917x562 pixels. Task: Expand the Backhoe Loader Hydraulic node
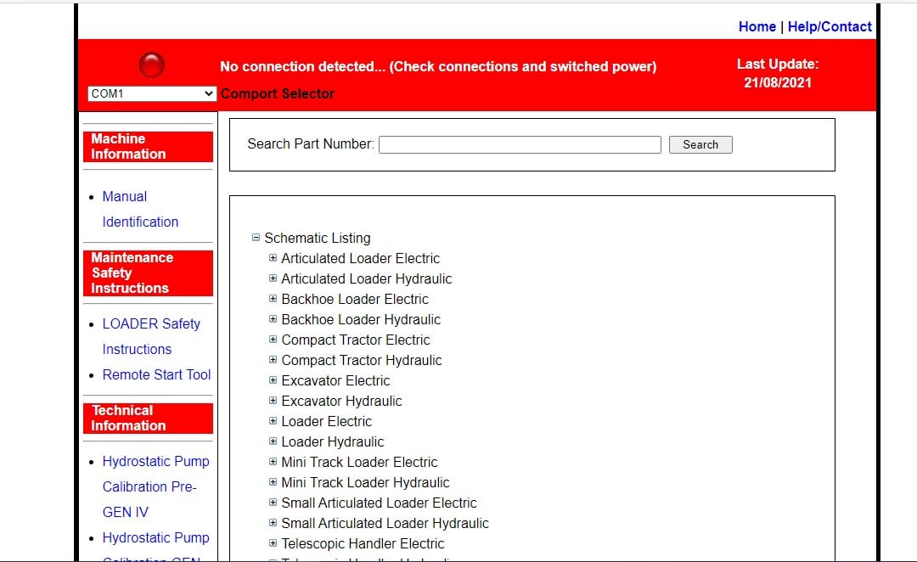pyautogui.click(x=273, y=319)
